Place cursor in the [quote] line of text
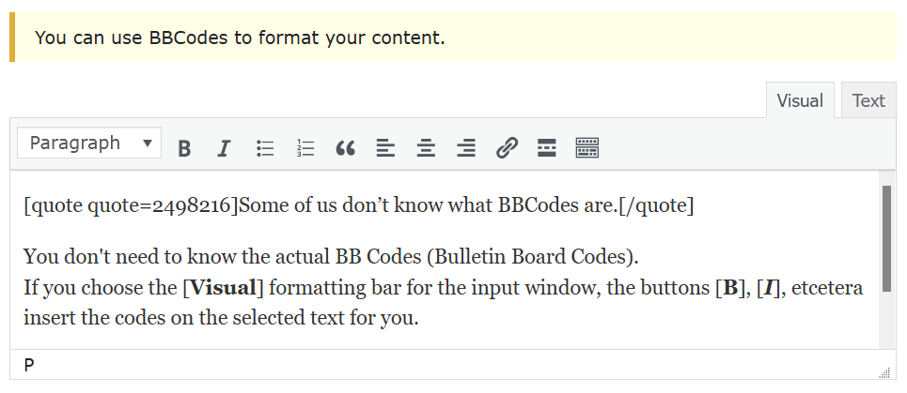The image size is (907, 393). pyautogui.click(x=357, y=205)
